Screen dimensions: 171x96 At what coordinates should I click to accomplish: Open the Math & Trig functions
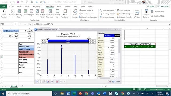[x=57, y=14]
